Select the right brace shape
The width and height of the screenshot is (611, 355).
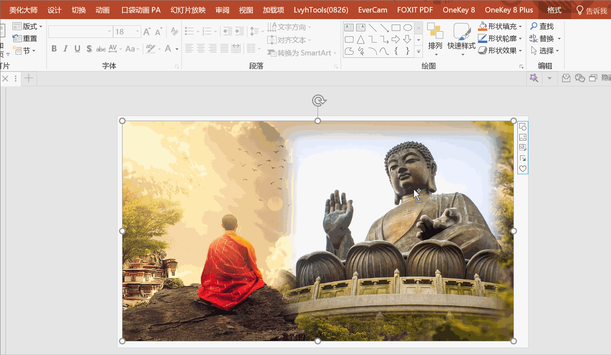[x=408, y=51]
